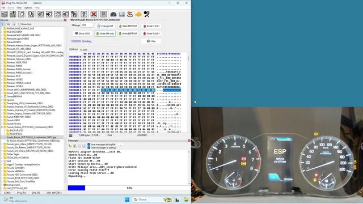Select Suzuki_Brezza Continental OBD2.ipp file
This screenshot has height=204, width=363.
(31, 137)
